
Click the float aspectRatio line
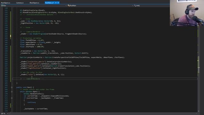point(40,42)
